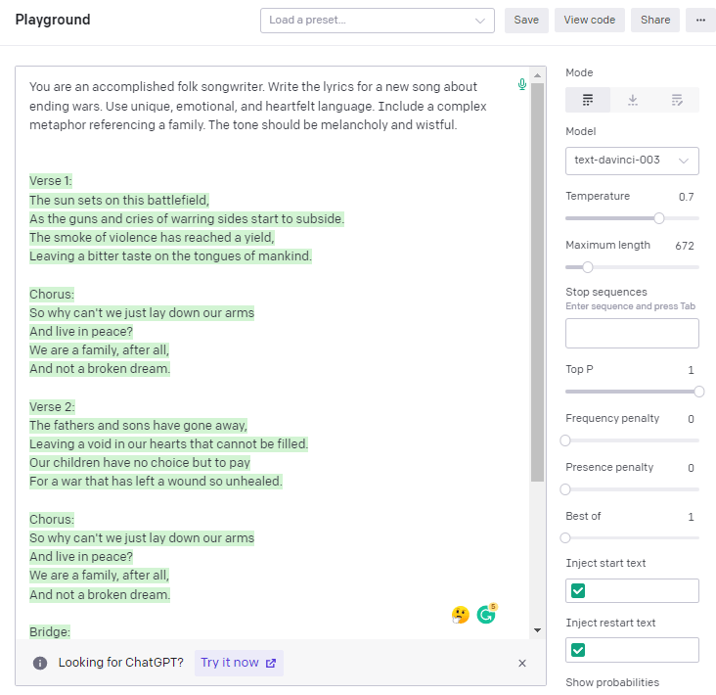The width and height of the screenshot is (716, 695).
Task: Dismiss the ChatGPT banner with X
Action: click(522, 663)
